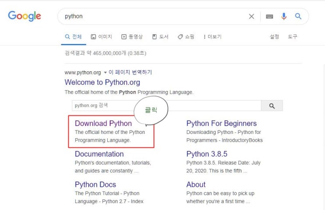This screenshot has height=210, width=325.
Task: Click the www.python.org URL text
Action: pos(83,73)
